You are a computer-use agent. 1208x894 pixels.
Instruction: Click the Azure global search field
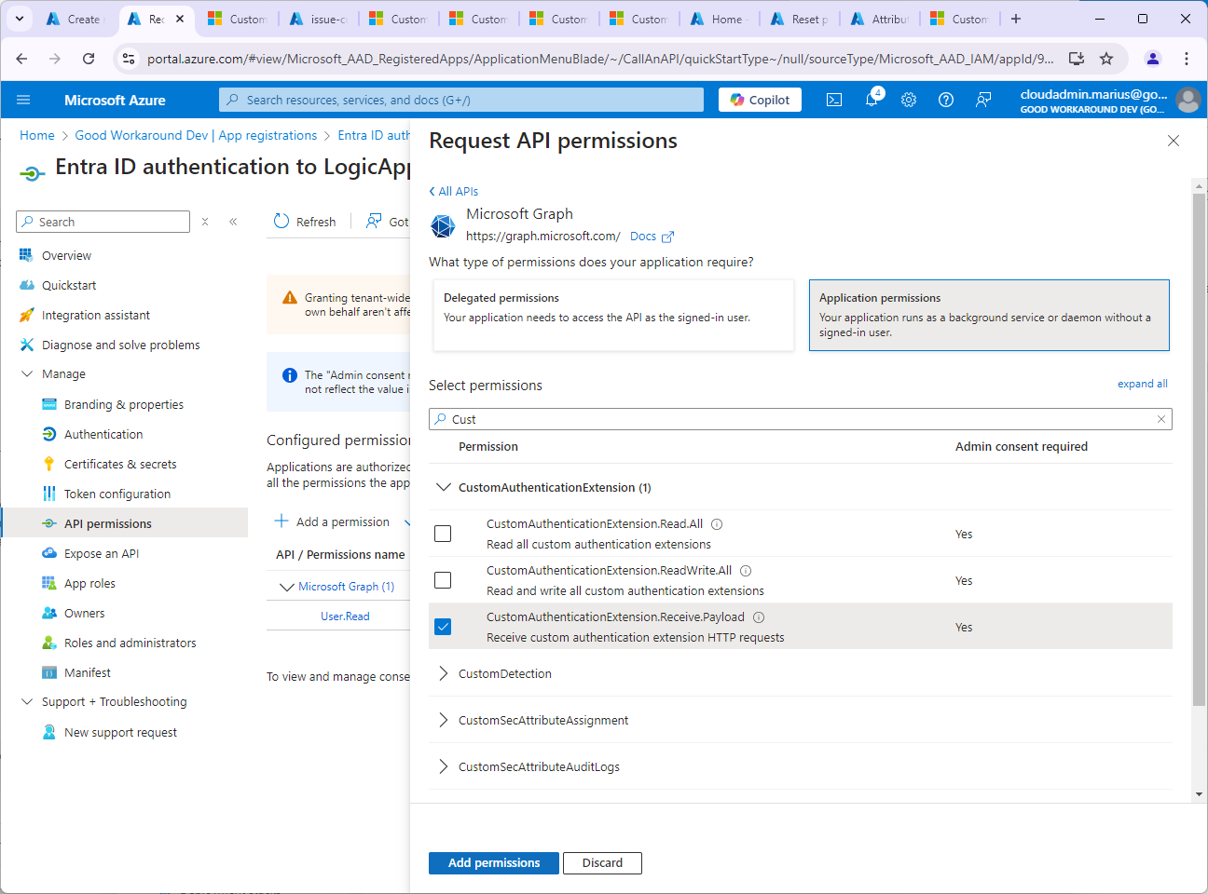point(461,100)
